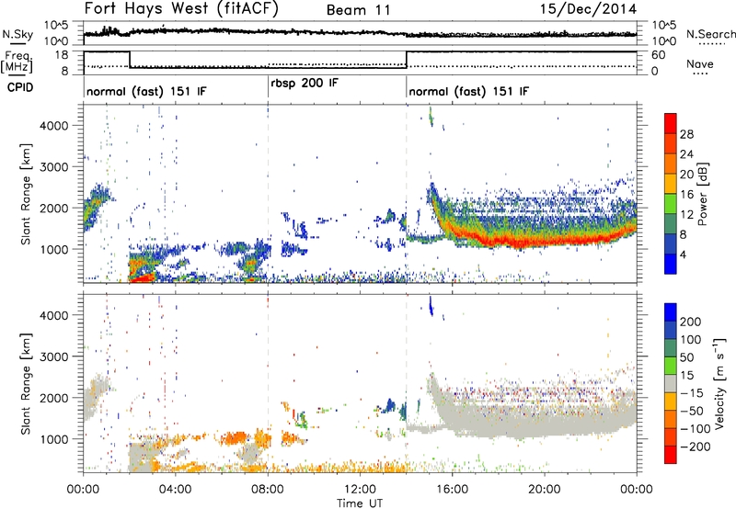Click the '-100' label on Velocity colorbar
This screenshot has width=736, height=509.
pyautogui.click(x=696, y=428)
